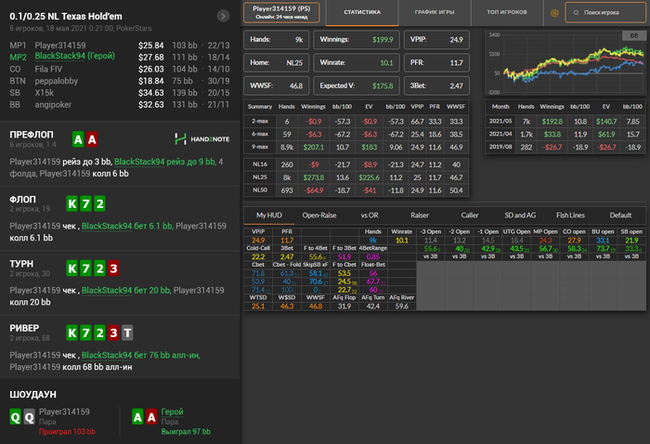This screenshot has width=650, height=444.
Task: Click the Герой link at showdown
Action: click(x=172, y=411)
